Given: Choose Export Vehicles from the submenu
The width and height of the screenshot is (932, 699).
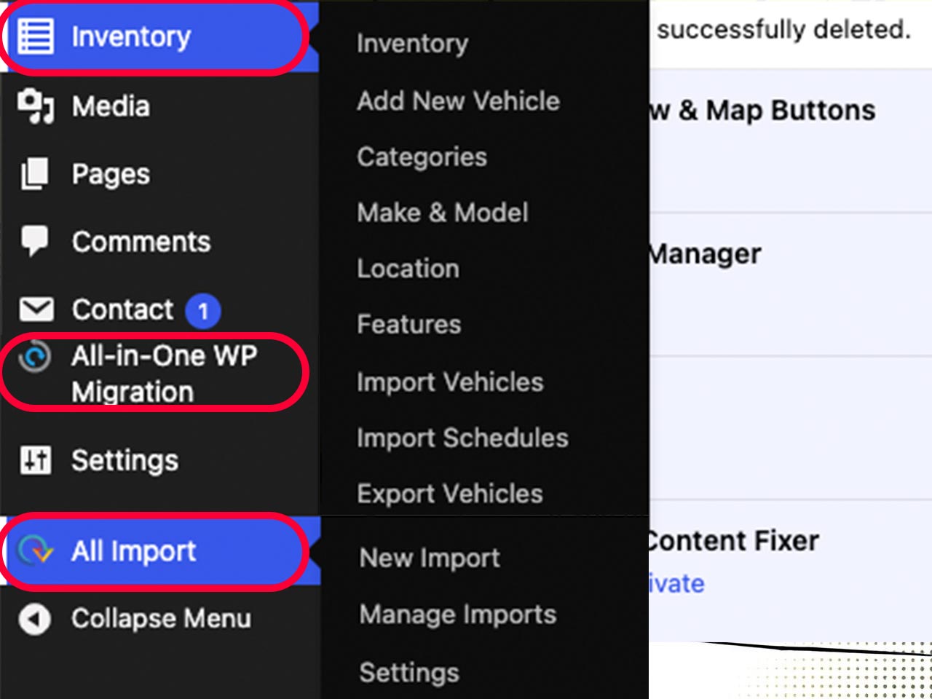Looking at the screenshot, I should [449, 494].
